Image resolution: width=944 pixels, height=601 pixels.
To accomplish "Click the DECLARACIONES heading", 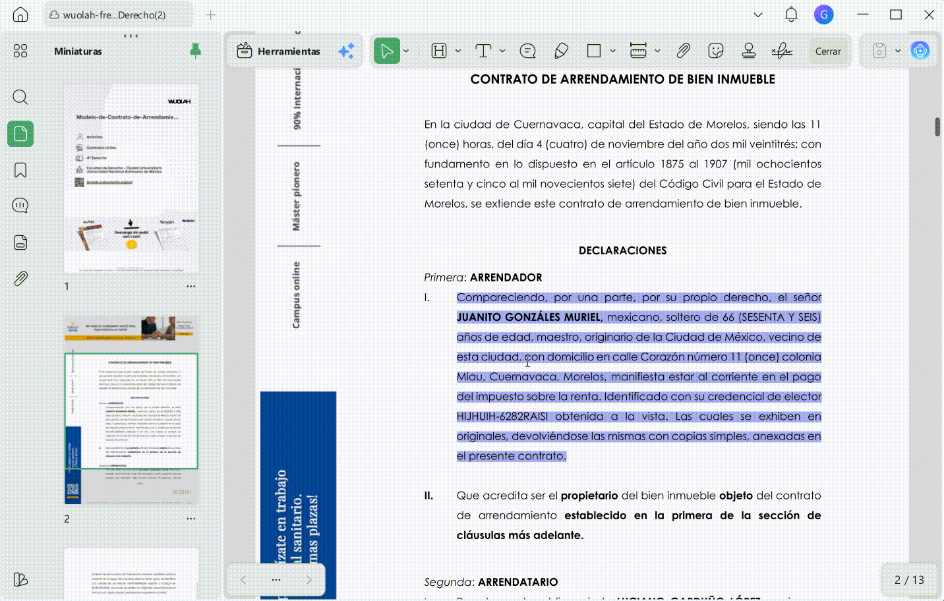I will 623,250.
